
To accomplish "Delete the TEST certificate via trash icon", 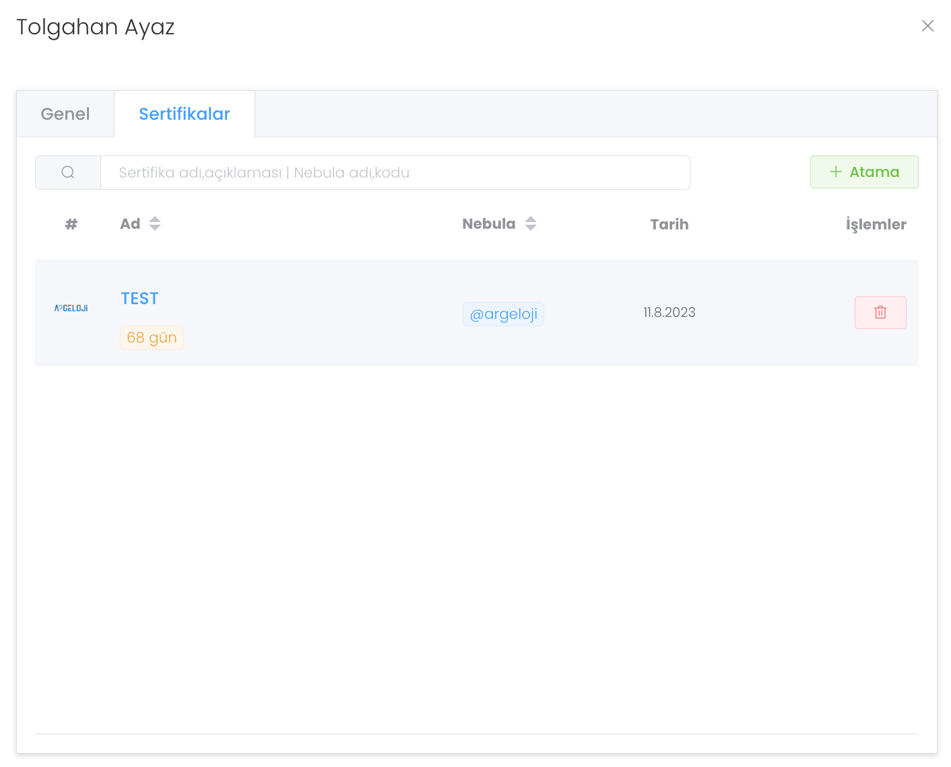I will pyautogui.click(x=880, y=312).
